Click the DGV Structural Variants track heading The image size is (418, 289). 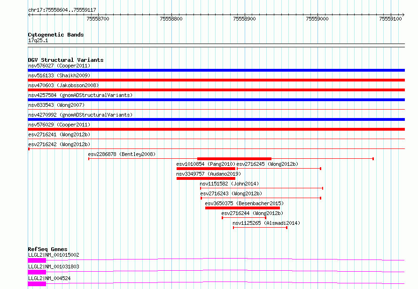pyautogui.click(x=66, y=60)
